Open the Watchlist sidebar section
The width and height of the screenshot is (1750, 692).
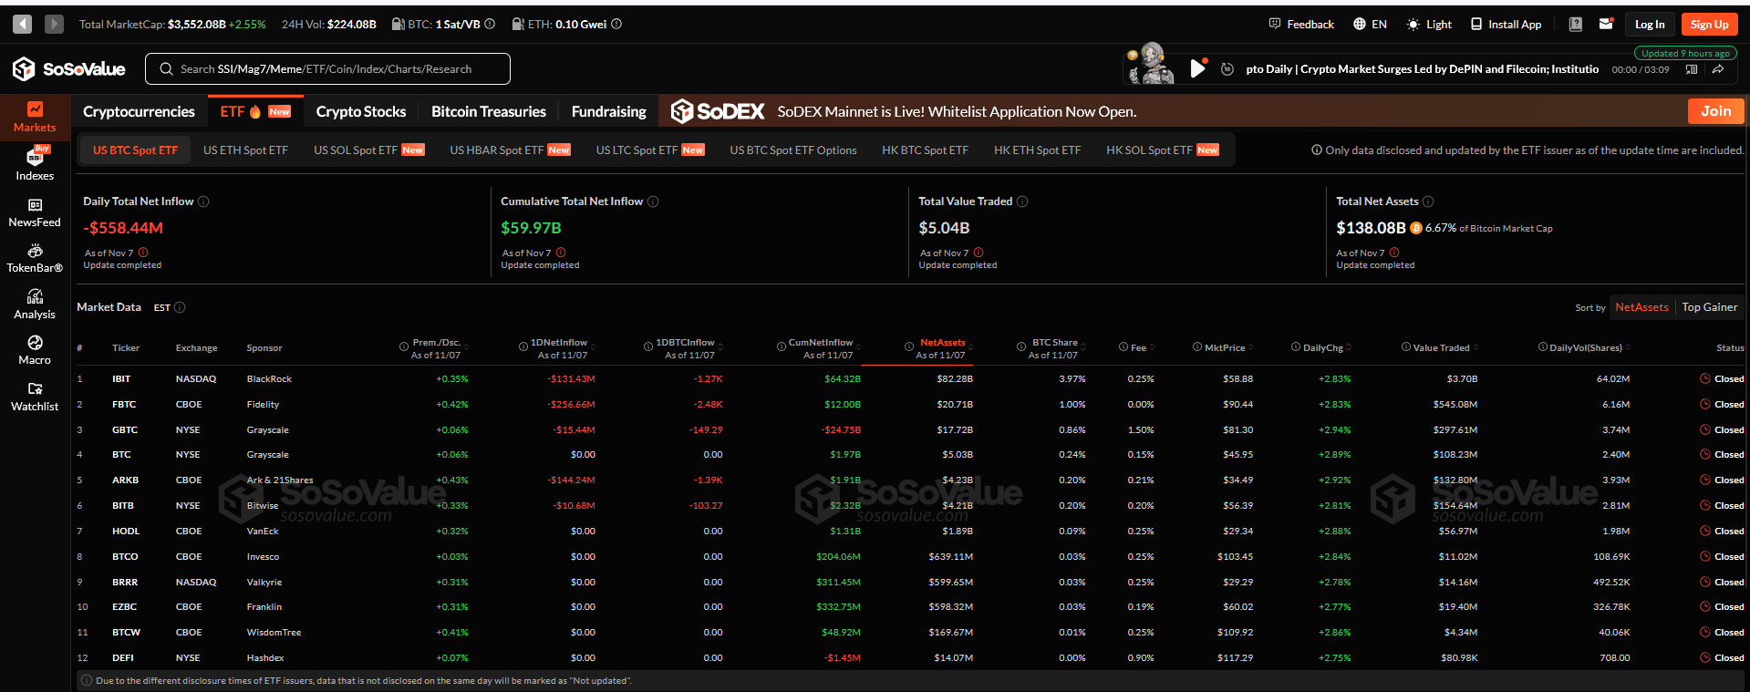click(x=35, y=397)
